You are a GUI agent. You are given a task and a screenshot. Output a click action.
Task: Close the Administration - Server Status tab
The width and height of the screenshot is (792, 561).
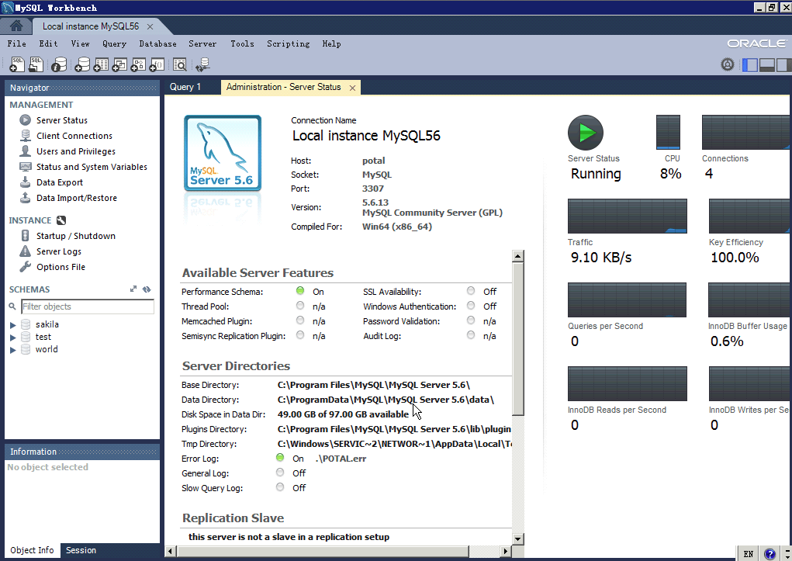pyautogui.click(x=353, y=88)
